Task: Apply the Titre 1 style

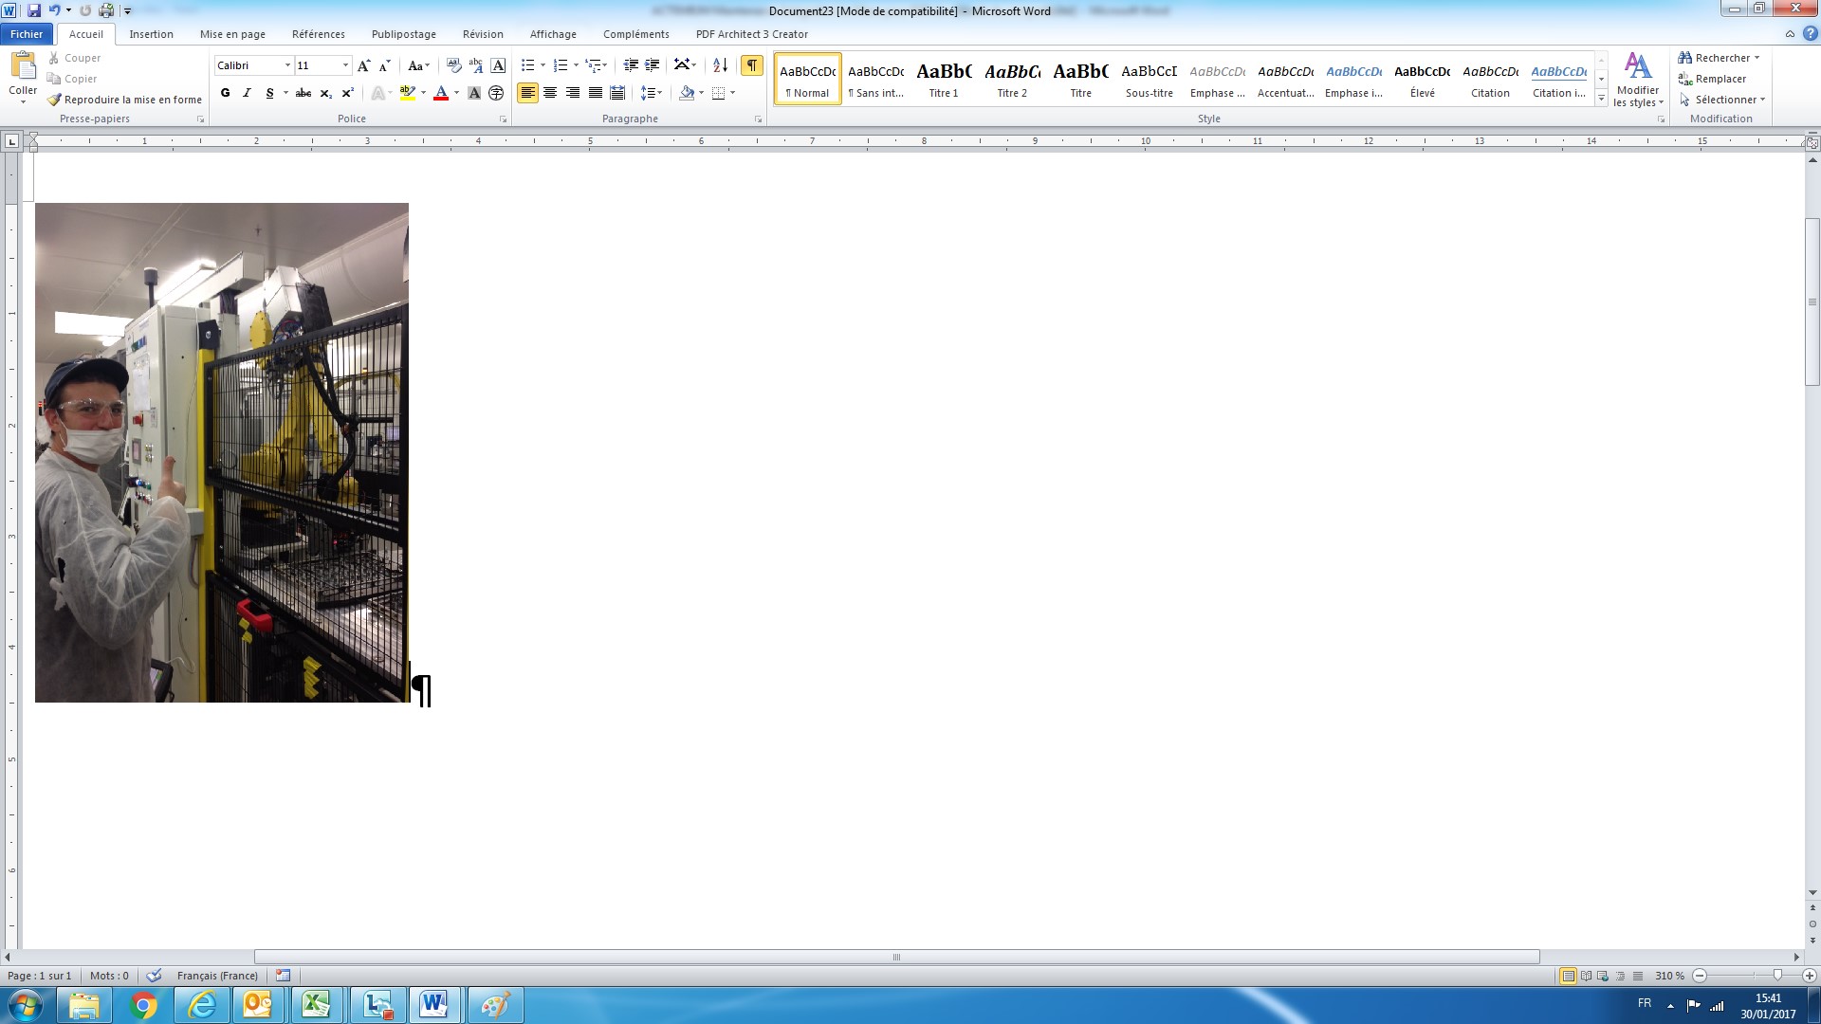Action: point(944,79)
